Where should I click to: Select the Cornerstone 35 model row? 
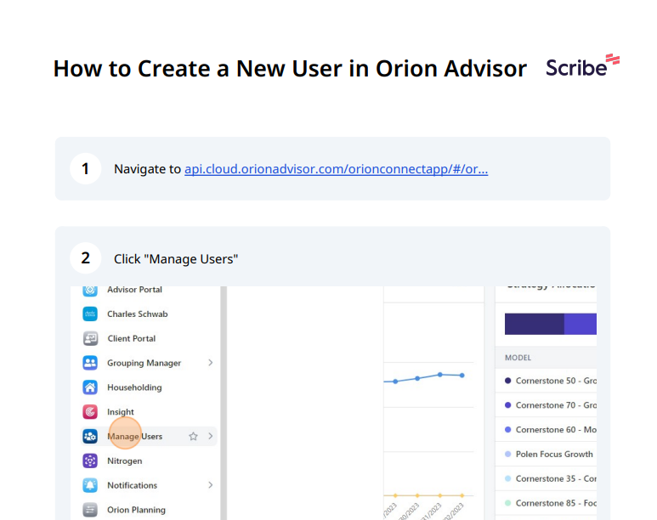[546, 478]
